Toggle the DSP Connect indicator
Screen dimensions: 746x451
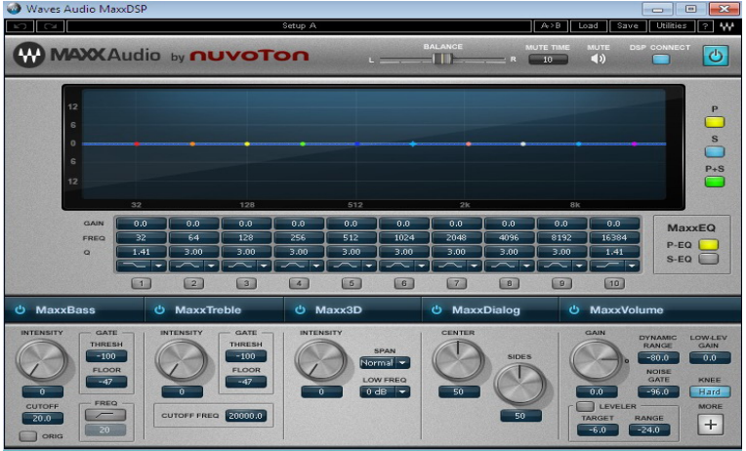(x=660, y=60)
